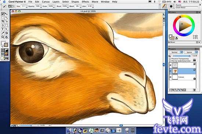Delete layer with Layers trash icon
This screenshot has width=202, height=134.
194,90
